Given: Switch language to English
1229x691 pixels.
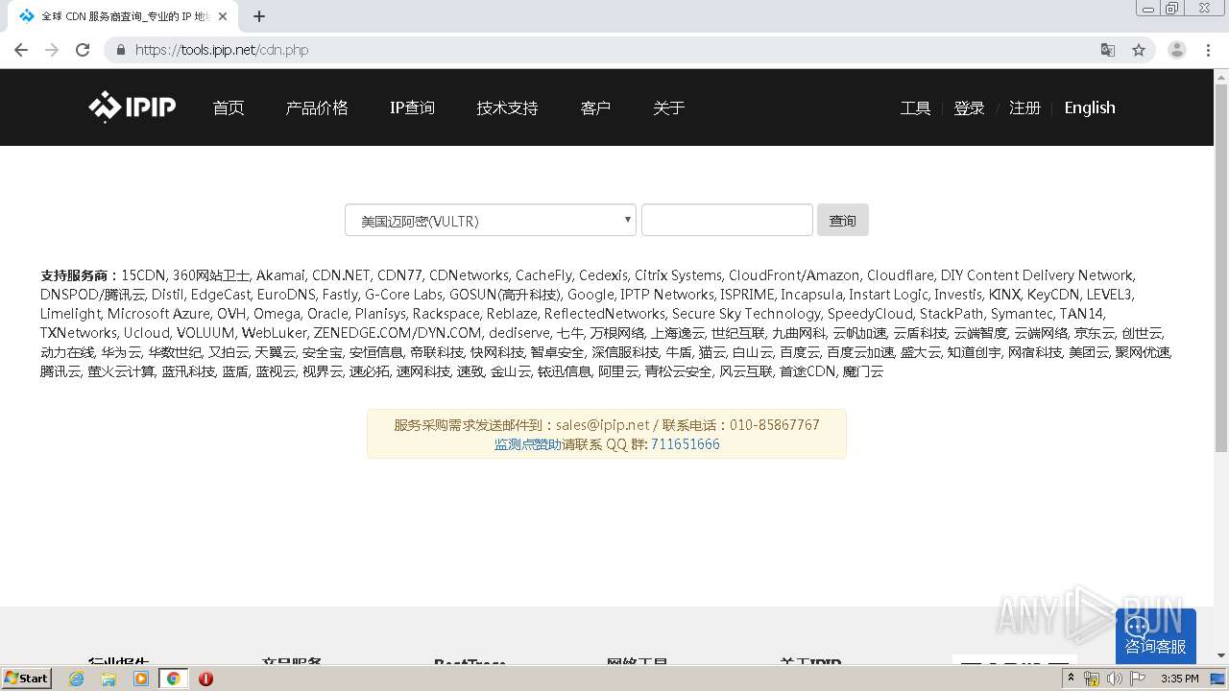Looking at the screenshot, I should click(1090, 107).
